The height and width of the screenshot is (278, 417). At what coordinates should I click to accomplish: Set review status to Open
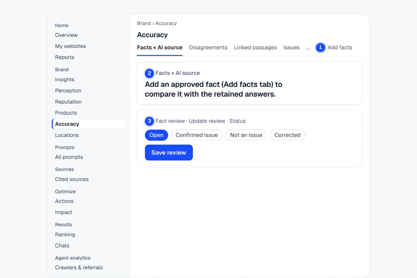(156, 135)
